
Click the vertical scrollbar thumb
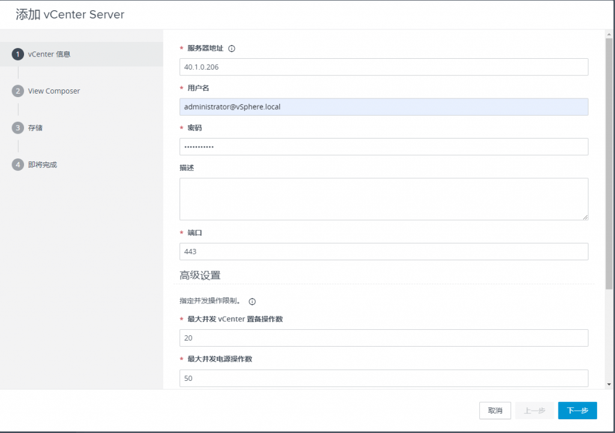609,164
